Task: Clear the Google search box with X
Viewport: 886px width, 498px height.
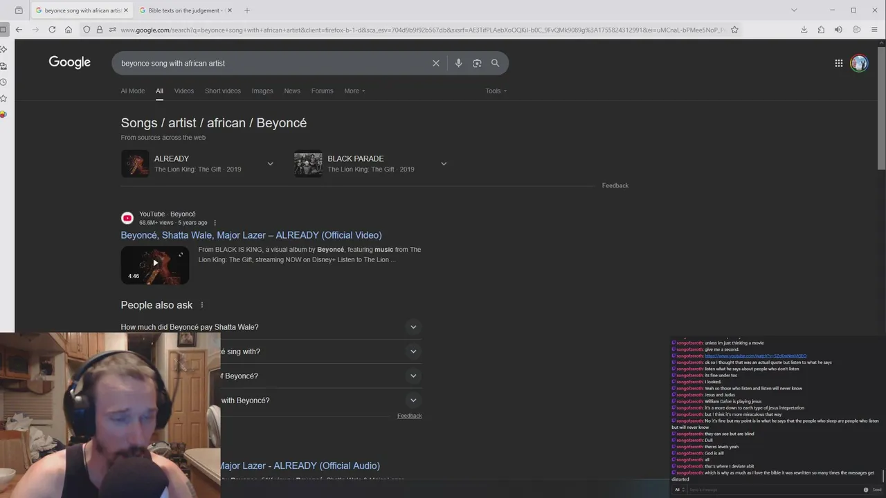Action: [x=436, y=63]
